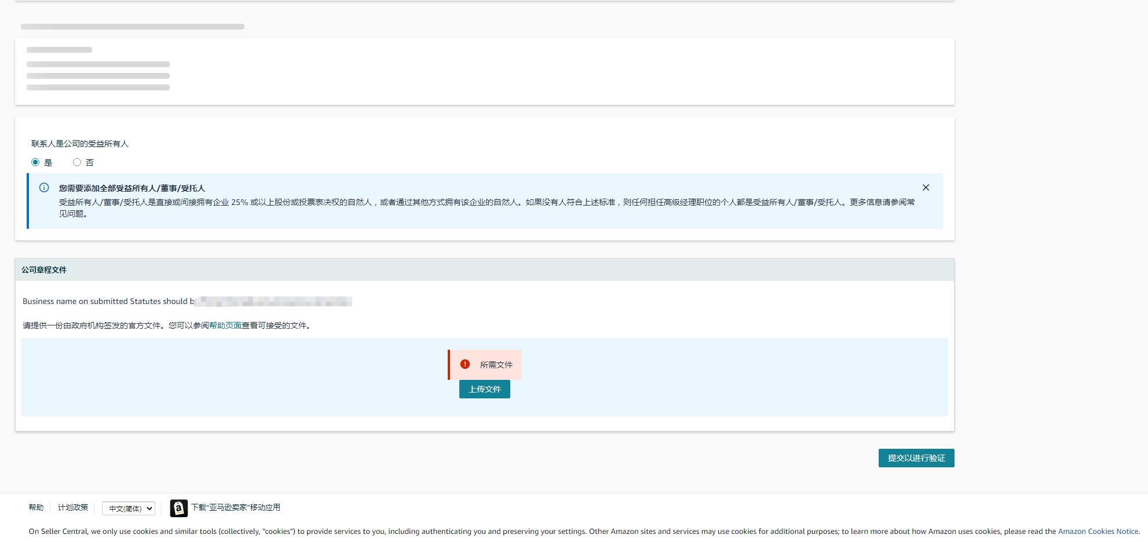Open the 帮助 footer link
Screen dimensions: 1148x542
pos(36,507)
